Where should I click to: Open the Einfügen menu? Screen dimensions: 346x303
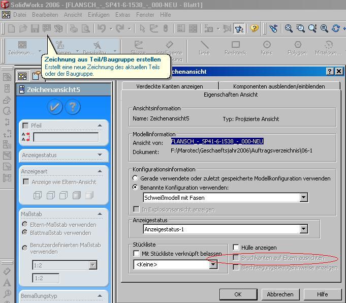(99, 15)
